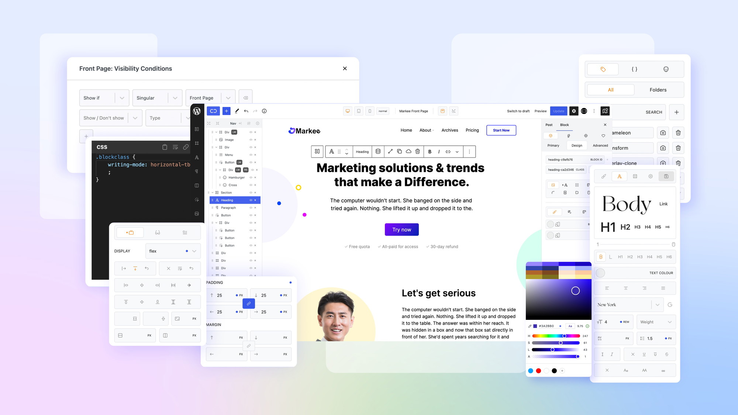Click the Update button
738x415 pixels.
pos(559,111)
